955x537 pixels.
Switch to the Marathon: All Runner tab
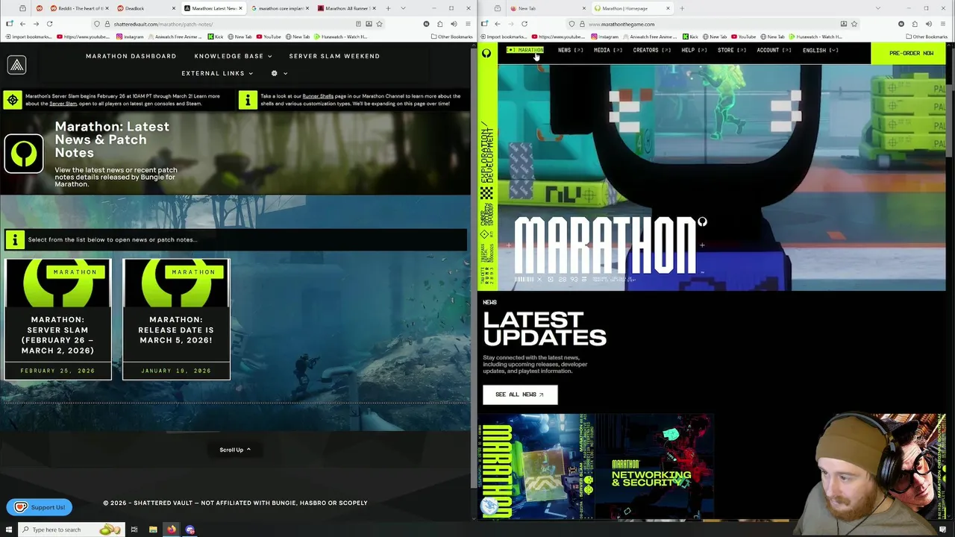pos(346,8)
